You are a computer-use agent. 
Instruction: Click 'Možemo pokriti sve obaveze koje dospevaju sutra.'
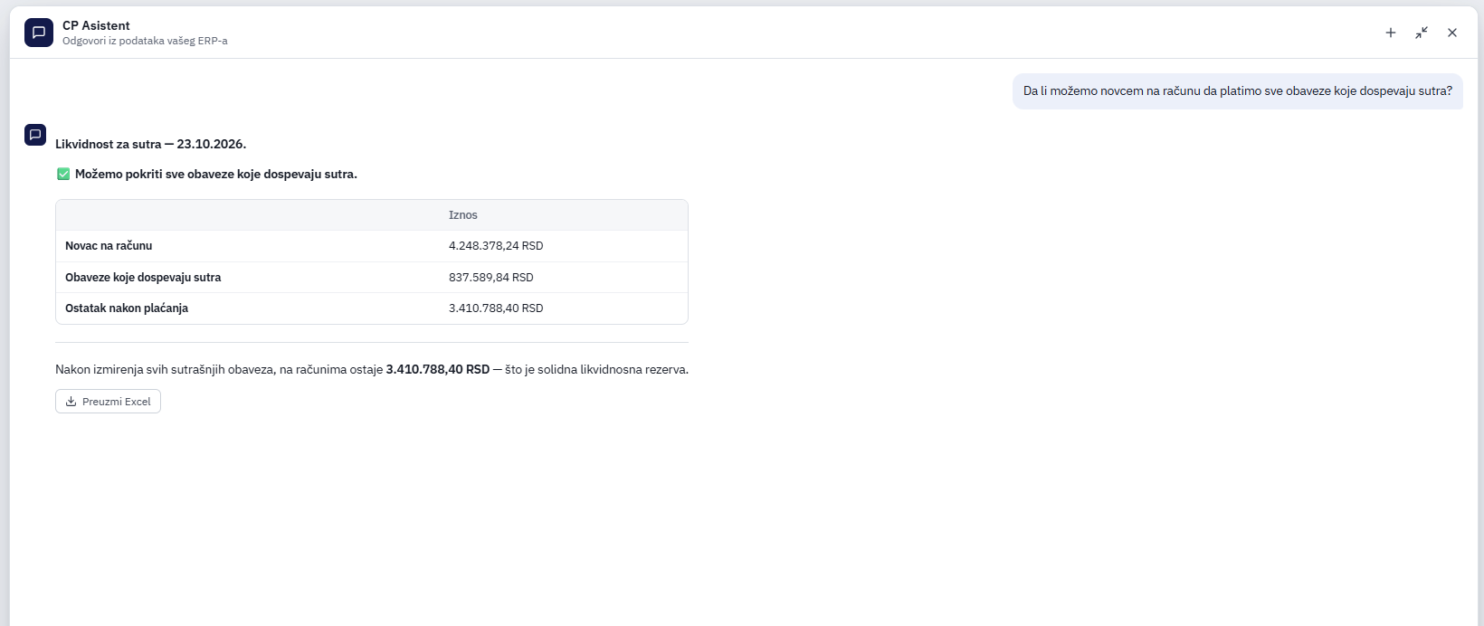pyautogui.click(x=216, y=175)
